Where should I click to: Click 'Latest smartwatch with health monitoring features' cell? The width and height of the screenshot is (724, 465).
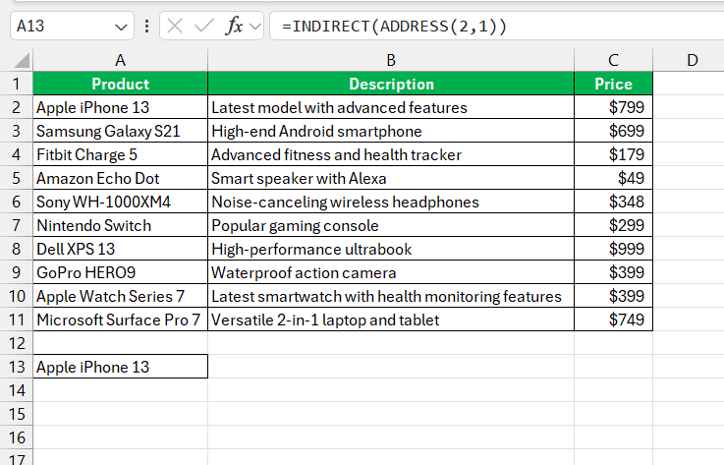[x=391, y=296]
